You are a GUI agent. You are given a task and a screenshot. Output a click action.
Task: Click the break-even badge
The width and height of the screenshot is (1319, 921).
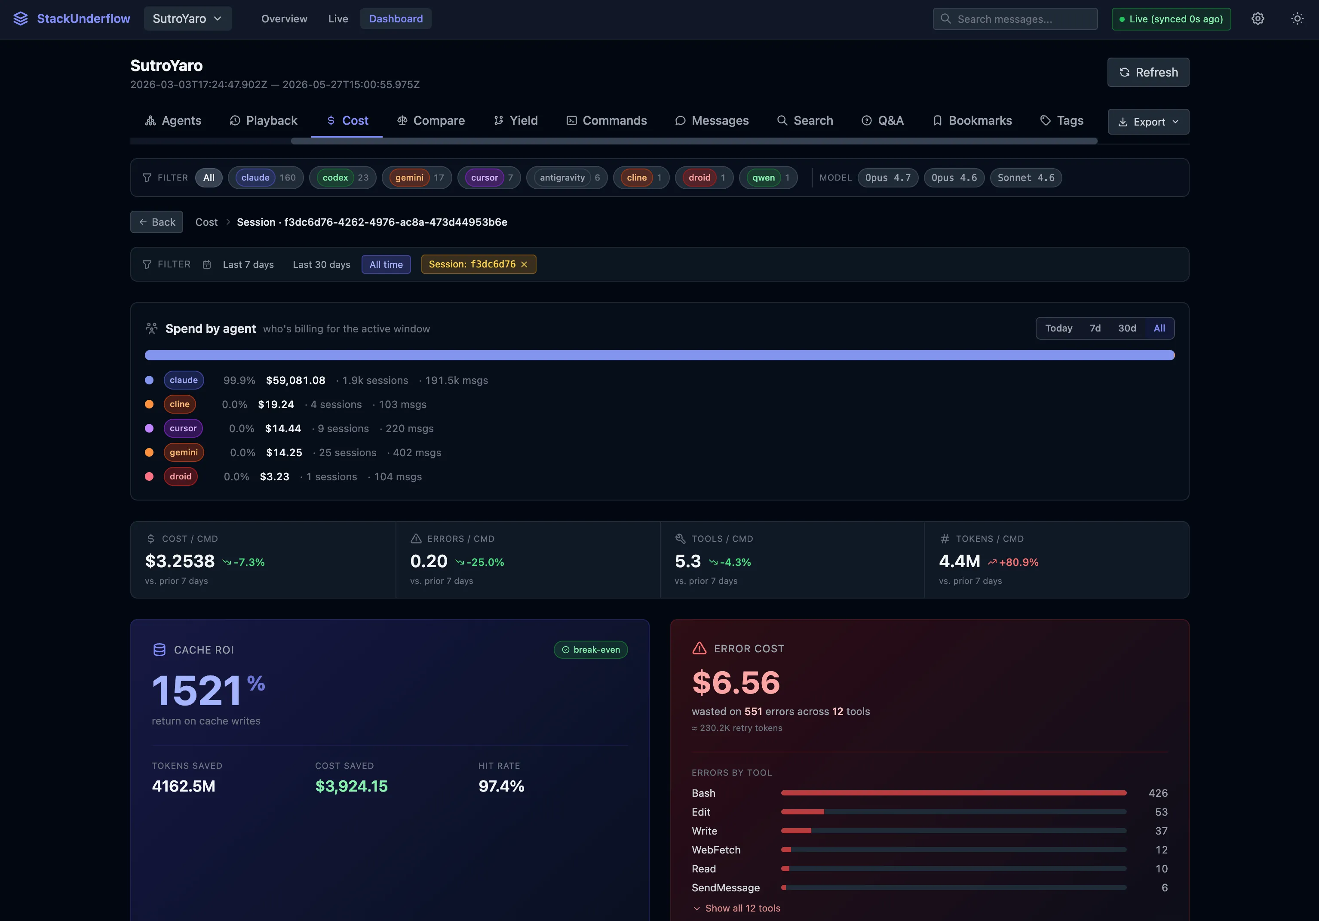pyautogui.click(x=591, y=650)
